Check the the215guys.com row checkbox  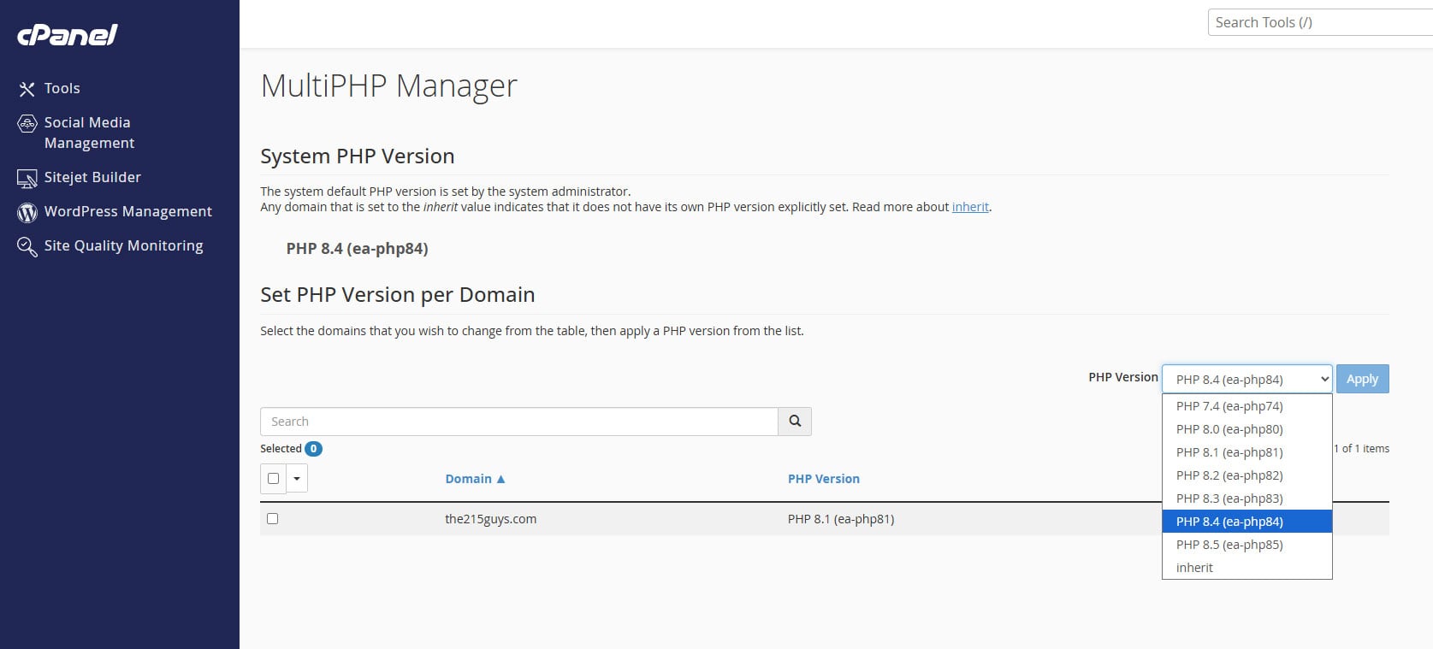[273, 518]
